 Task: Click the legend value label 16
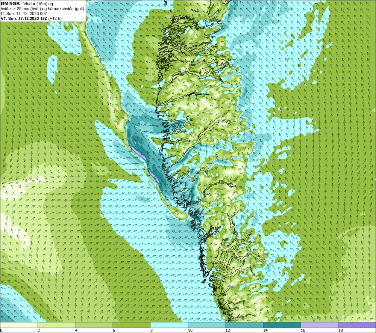(303, 330)
